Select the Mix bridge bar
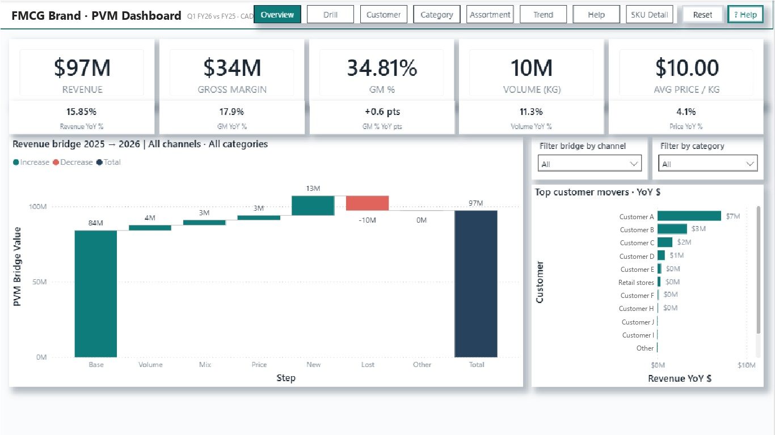The image size is (775, 435). click(x=204, y=223)
